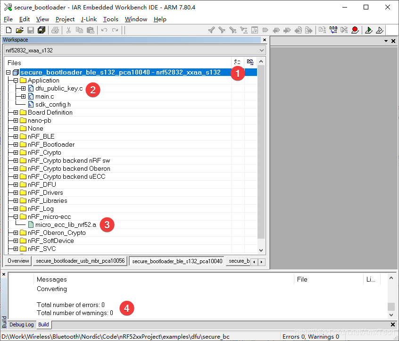Open the Edit menu

coord(25,19)
